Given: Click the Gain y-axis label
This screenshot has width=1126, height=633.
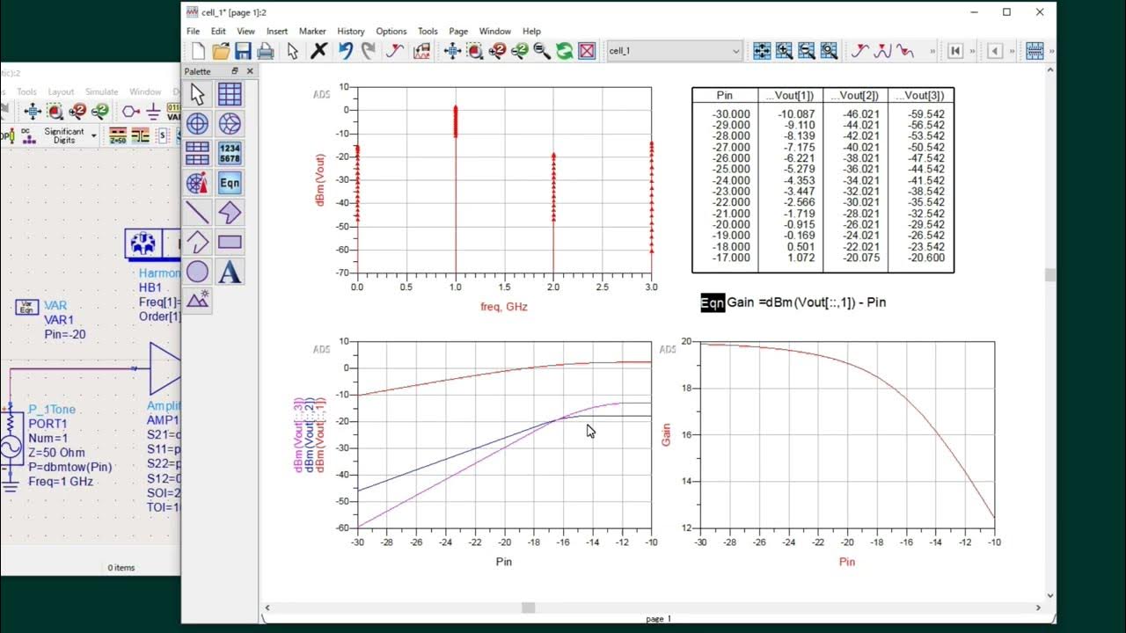Looking at the screenshot, I should [666, 434].
